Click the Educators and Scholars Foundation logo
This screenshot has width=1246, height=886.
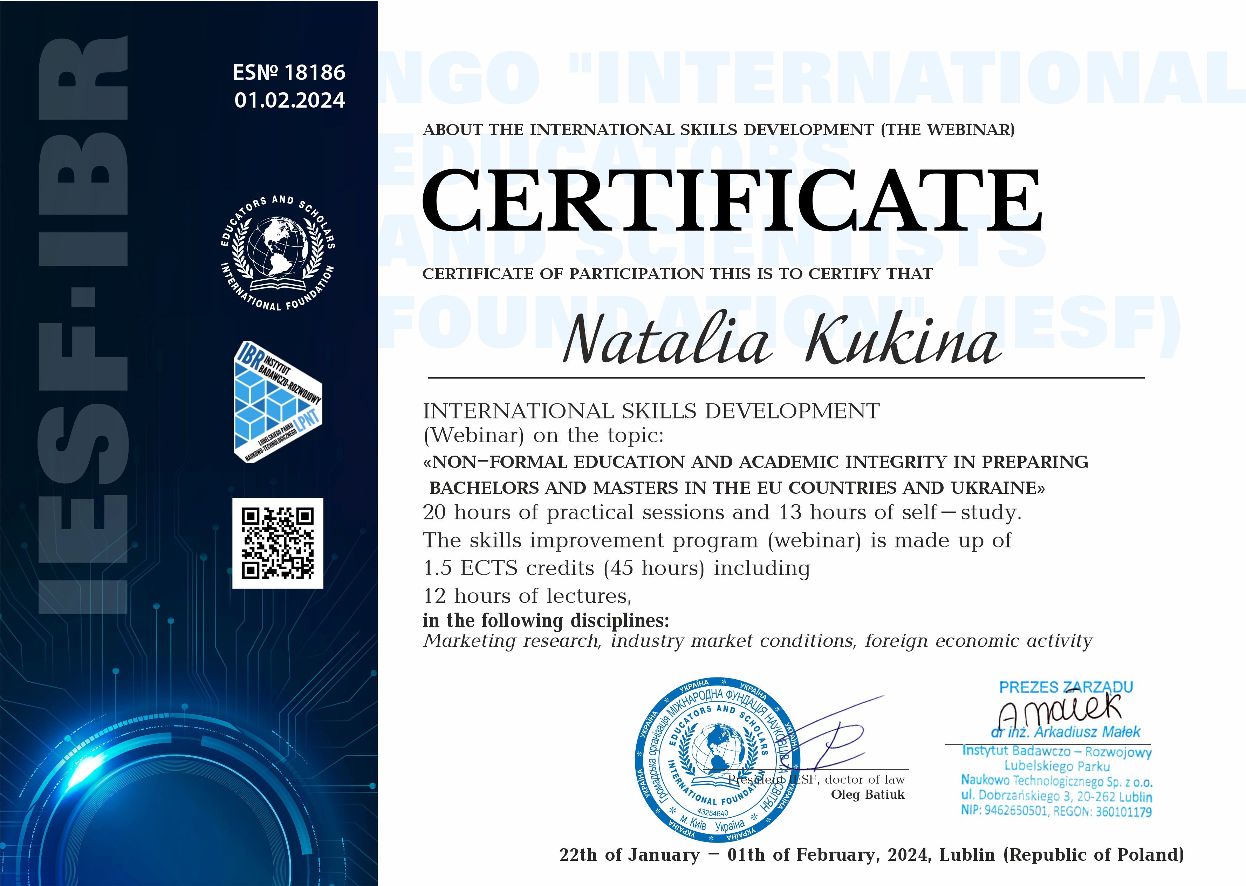click(278, 253)
